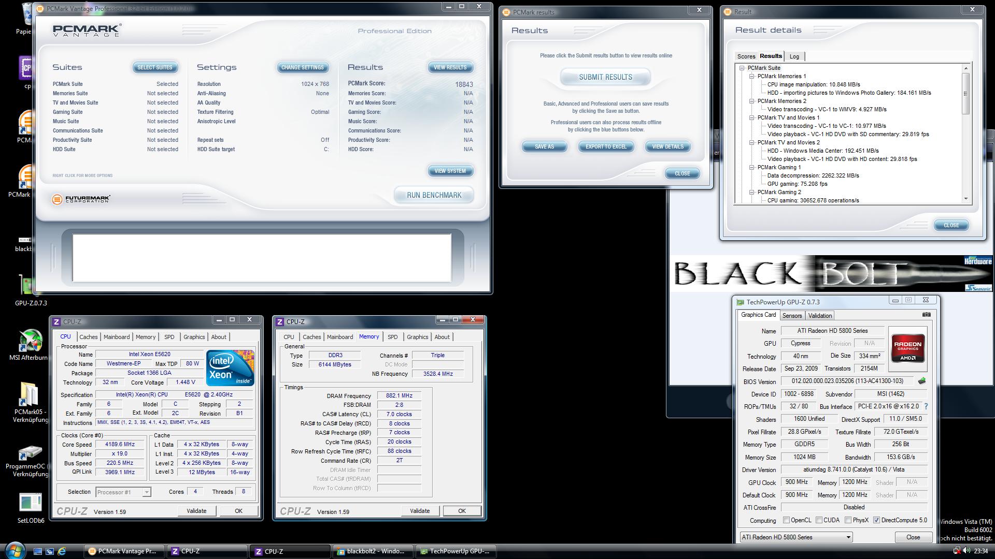
Task: Click the GPU-Z title bar icon
Action: click(741, 302)
